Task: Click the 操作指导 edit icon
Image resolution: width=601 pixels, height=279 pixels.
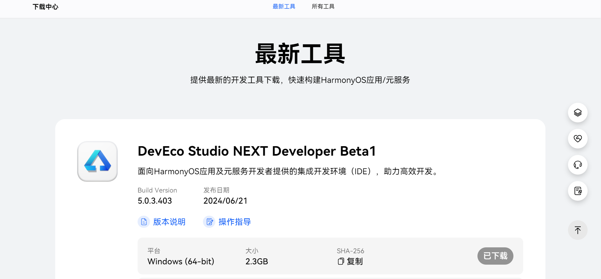Action: click(209, 222)
